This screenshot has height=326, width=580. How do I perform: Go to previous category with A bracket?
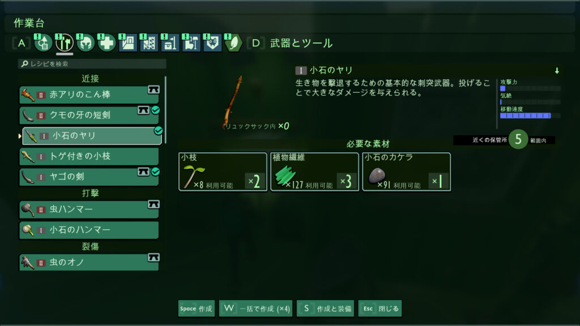click(22, 43)
